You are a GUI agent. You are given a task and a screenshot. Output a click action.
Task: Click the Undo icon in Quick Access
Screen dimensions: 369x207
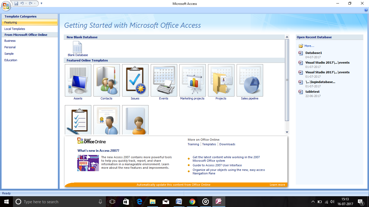(x=22, y=4)
